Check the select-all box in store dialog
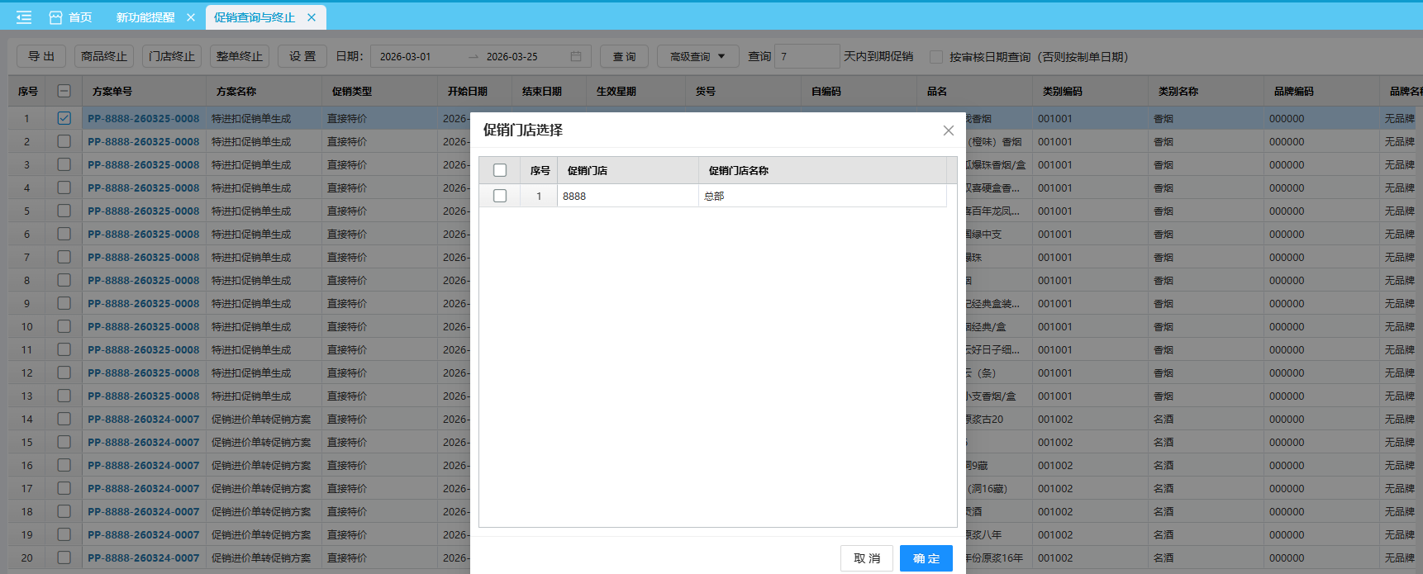1423x574 pixels. coord(500,170)
